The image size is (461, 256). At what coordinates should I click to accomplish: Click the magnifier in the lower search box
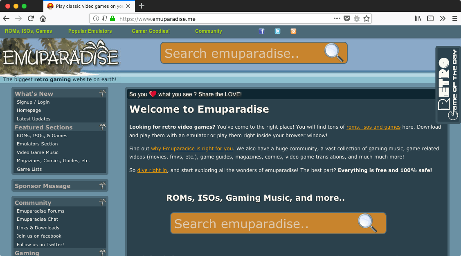pos(367,223)
